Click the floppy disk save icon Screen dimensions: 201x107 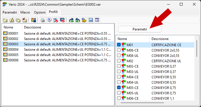(x=91, y=20)
